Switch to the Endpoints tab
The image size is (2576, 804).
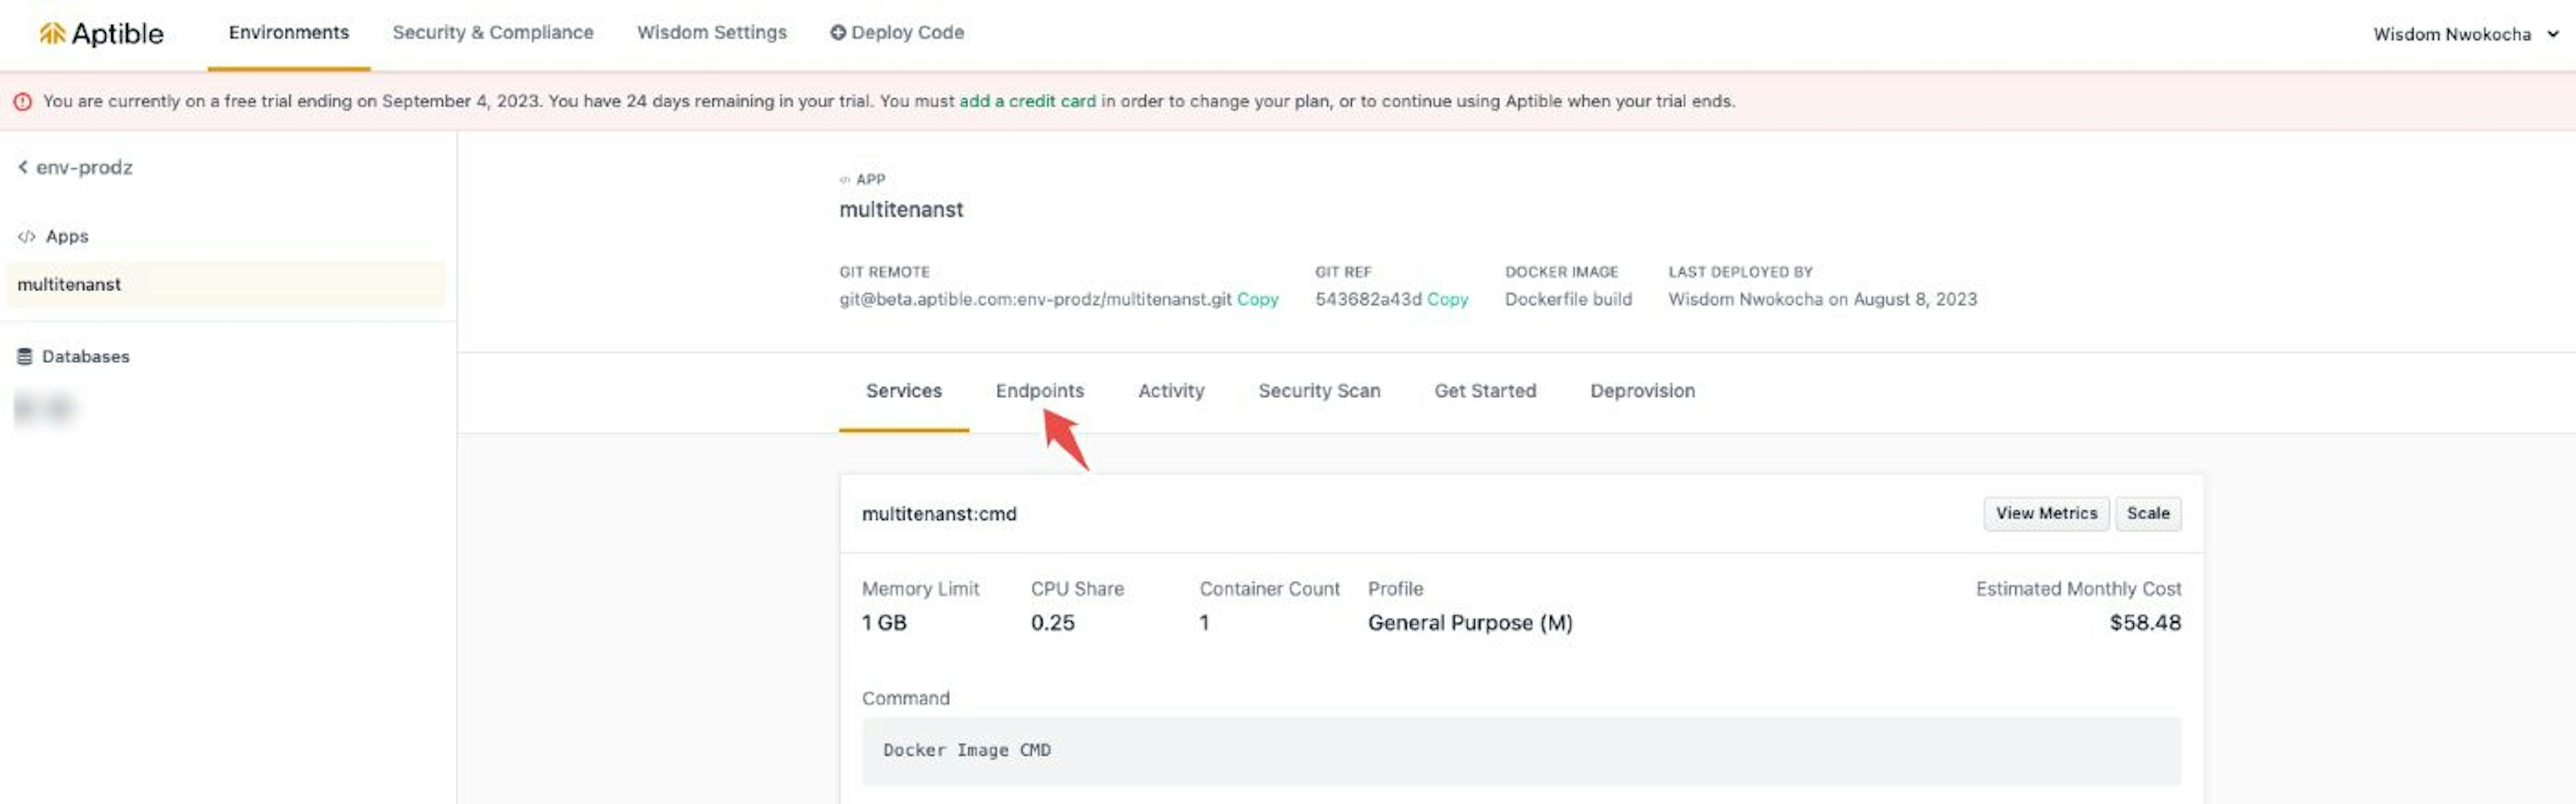[1038, 389]
